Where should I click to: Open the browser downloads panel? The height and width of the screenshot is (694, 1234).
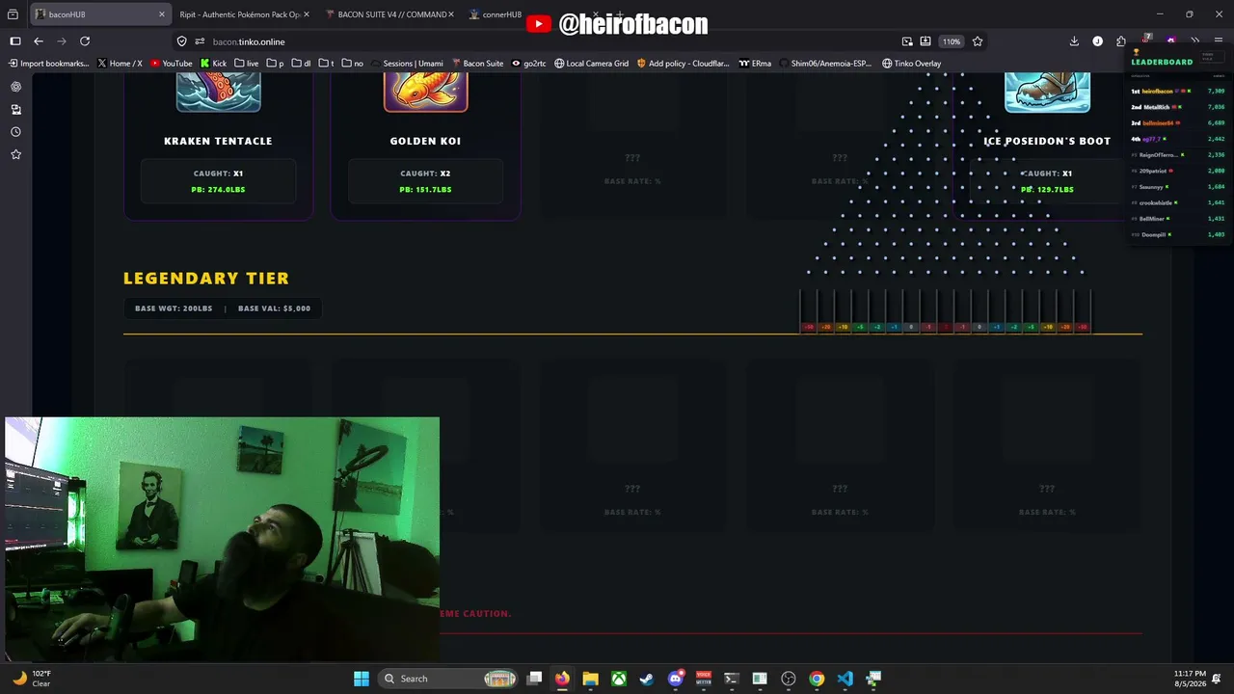tap(1074, 41)
